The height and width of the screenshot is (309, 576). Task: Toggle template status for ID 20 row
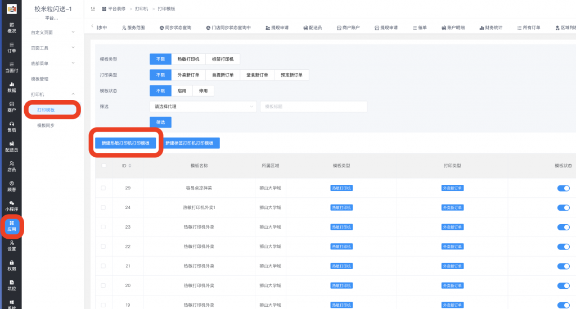pyautogui.click(x=563, y=285)
